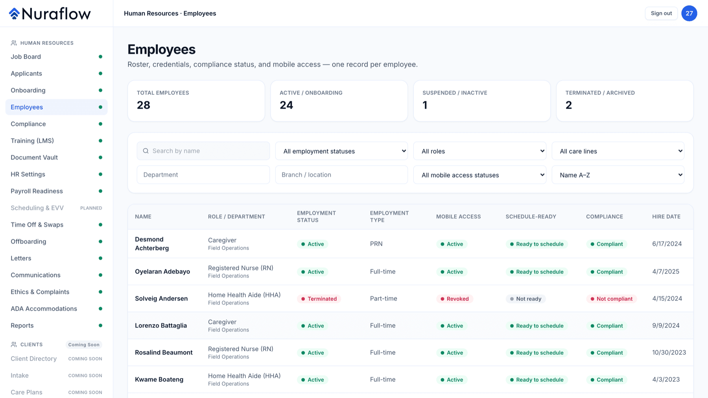The height and width of the screenshot is (398, 708).
Task: Open Time Off & Swaps
Action: coord(56,225)
